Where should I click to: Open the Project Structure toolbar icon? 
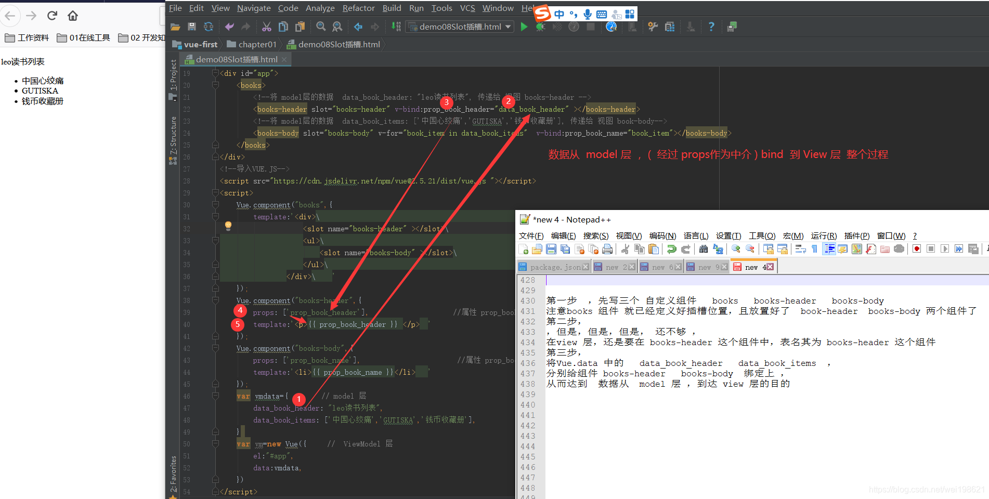pyautogui.click(x=670, y=27)
